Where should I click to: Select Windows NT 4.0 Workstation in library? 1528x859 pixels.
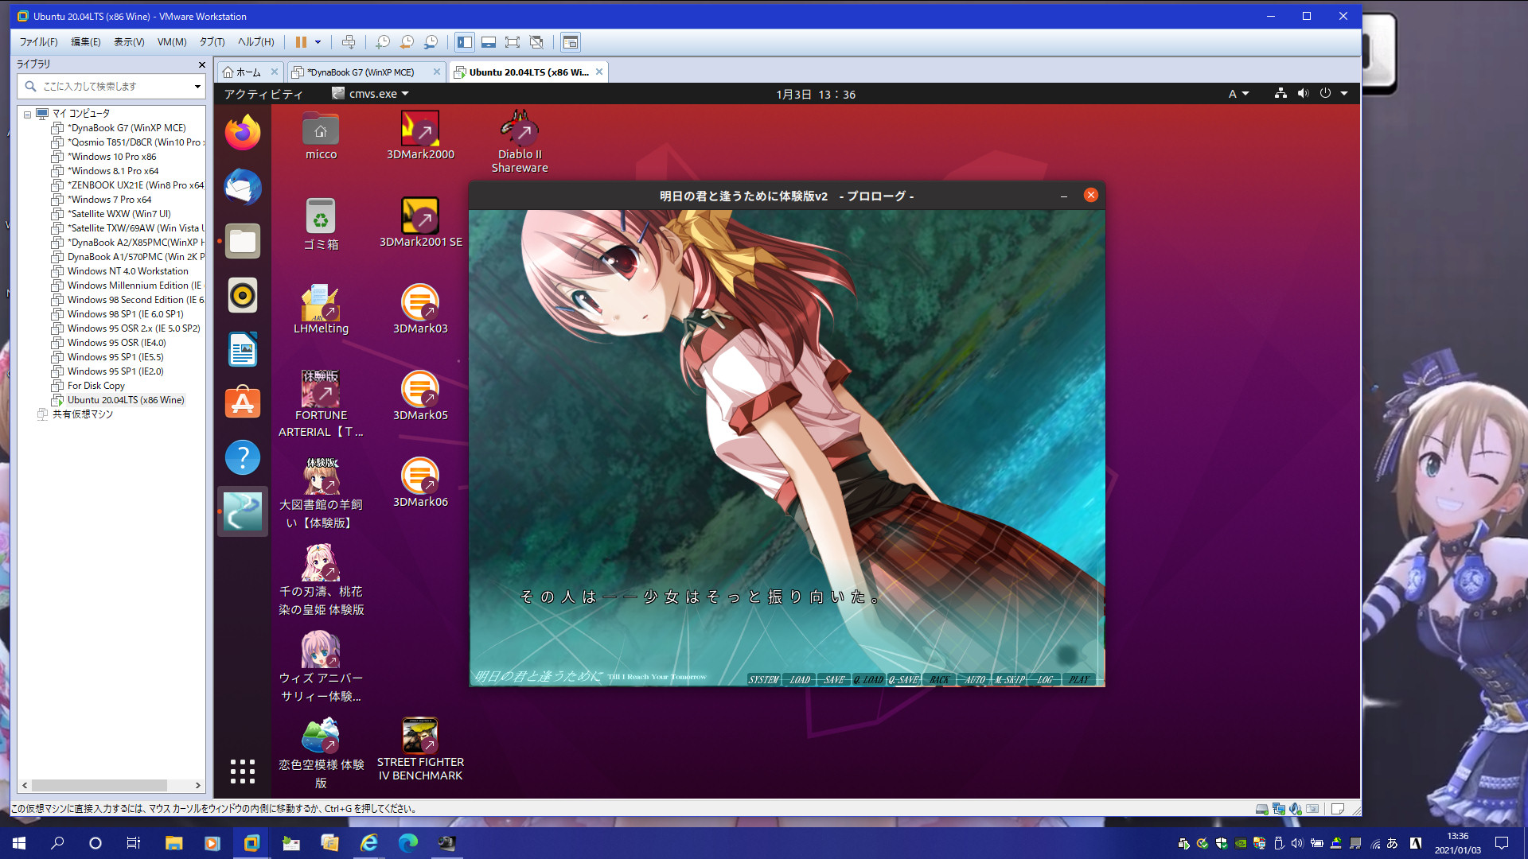(x=127, y=271)
